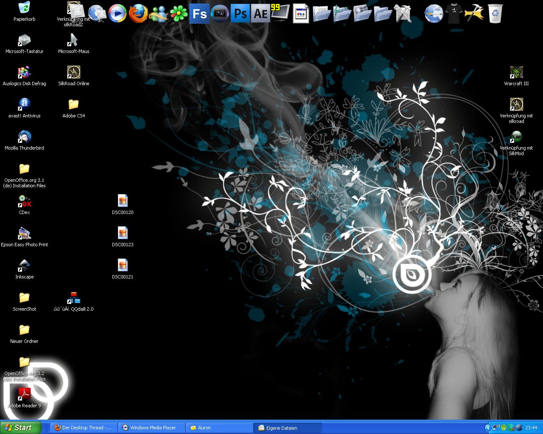Select the Auslogics Disk Defrag icon
This screenshot has height=434, width=543.
(25, 72)
